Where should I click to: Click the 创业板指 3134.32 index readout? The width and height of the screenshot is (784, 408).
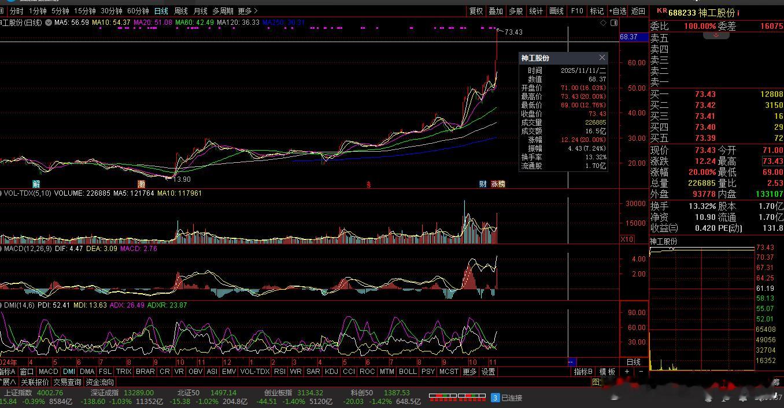pos(294,393)
